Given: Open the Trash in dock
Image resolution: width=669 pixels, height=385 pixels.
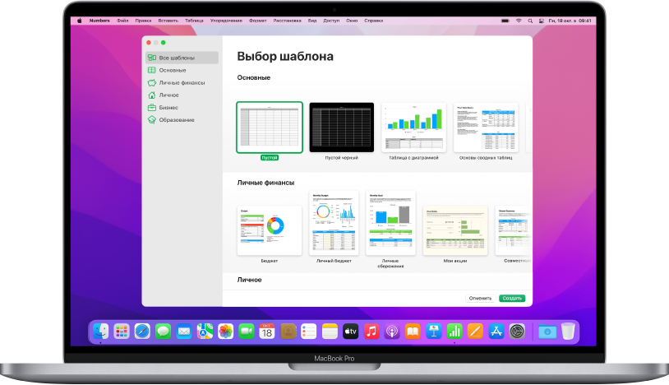Looking at the screenshot, I should click(x=568, y=332).
